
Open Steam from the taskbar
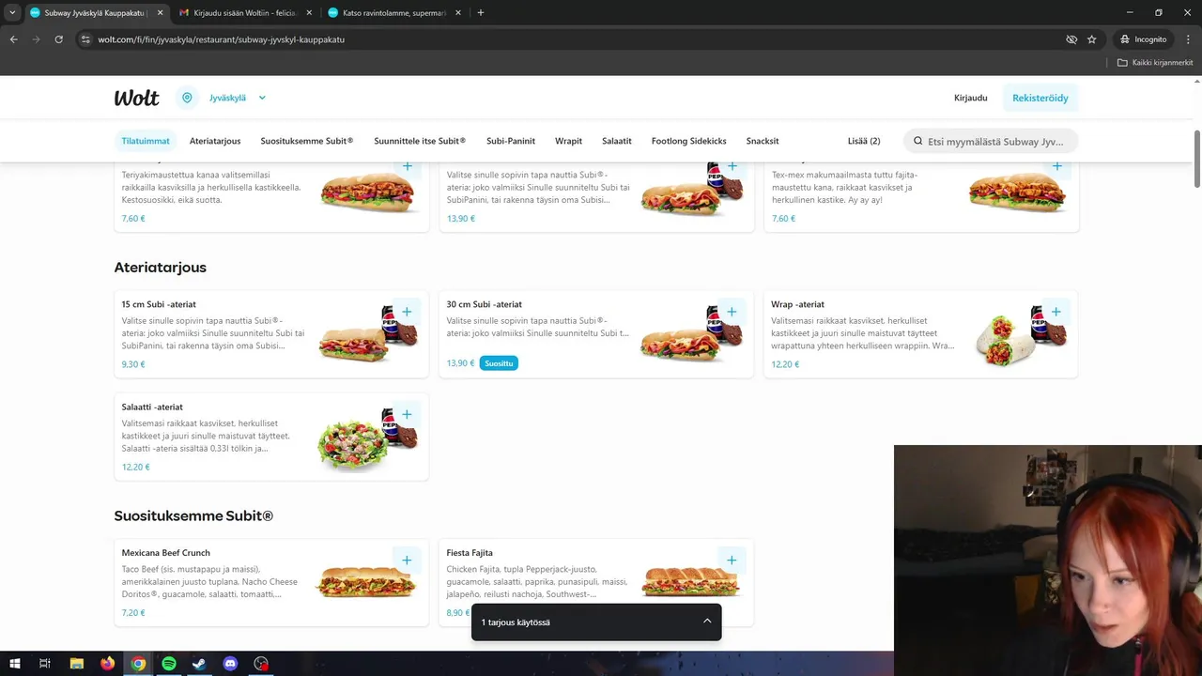tap(199, 664)
